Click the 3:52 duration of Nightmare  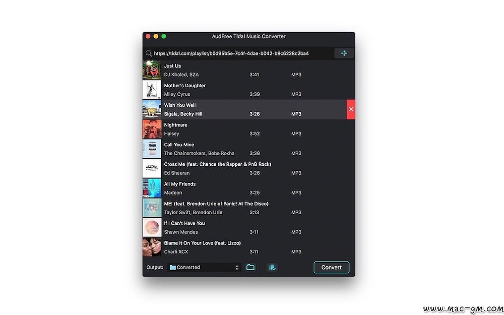255,134
